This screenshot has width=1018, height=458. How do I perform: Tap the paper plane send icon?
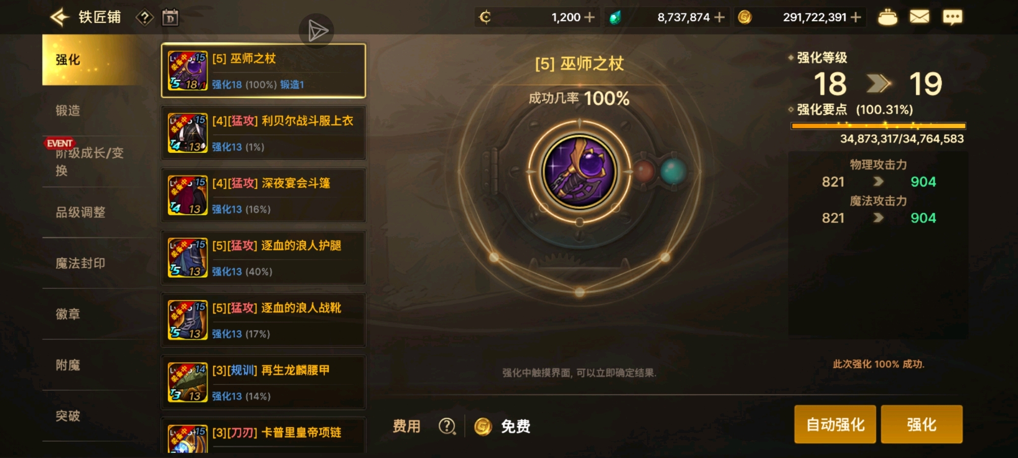tap(317, 31)
